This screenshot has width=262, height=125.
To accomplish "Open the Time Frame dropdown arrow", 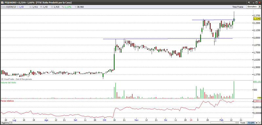I will click(x=259, y=7).
